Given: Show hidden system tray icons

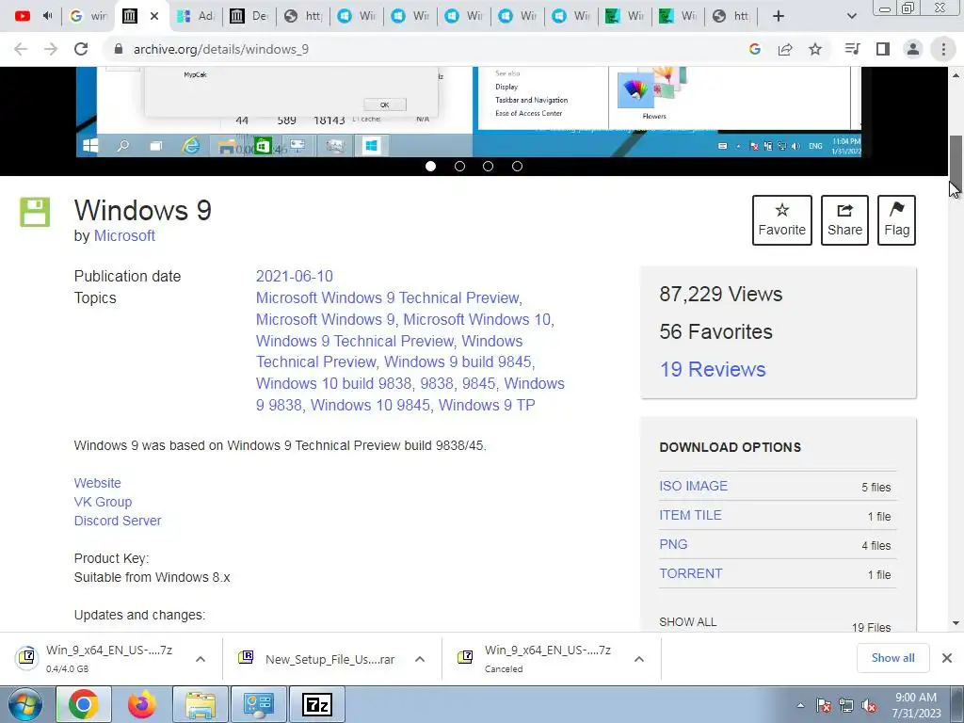Looking at the screenshot, I should (x=800, y=705).
